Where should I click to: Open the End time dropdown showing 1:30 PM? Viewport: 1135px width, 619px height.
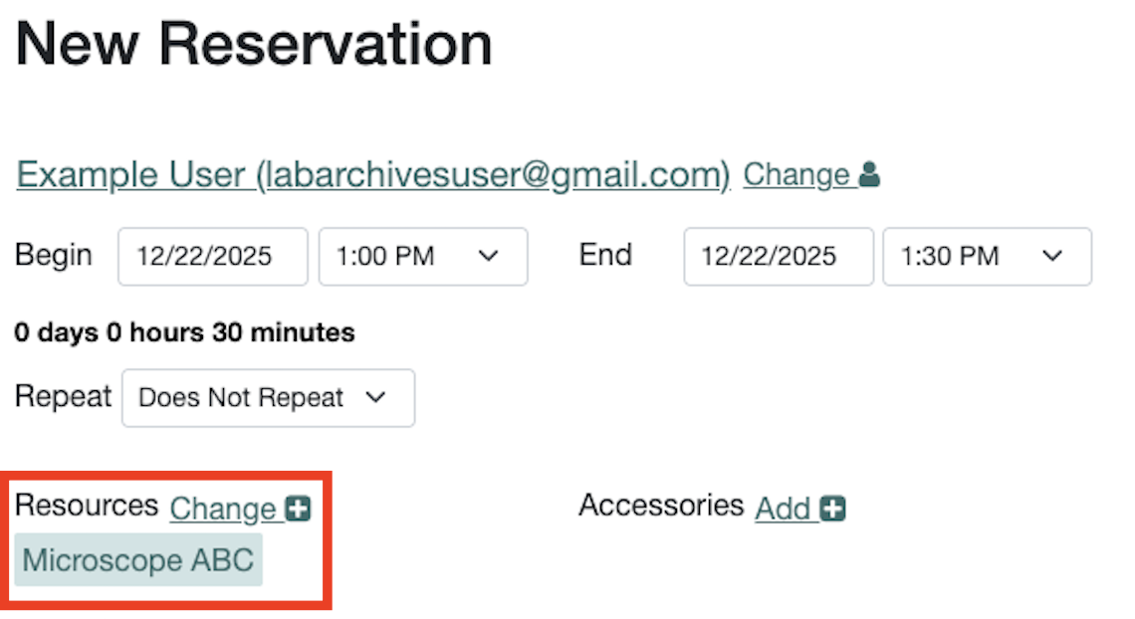[x=987, y=256]
